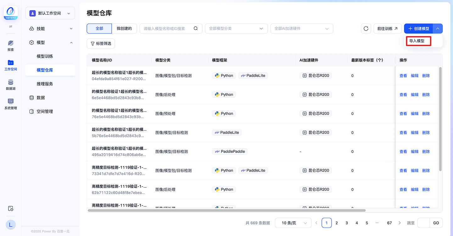Click 编辑 for model 73341d7dfe7d7e416d-R20
This screenshot has height=236, width=453.
[415, 170]
